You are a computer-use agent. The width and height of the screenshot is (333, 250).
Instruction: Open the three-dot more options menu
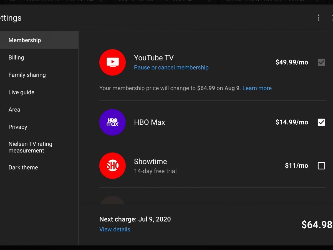(x=318, y=18)
